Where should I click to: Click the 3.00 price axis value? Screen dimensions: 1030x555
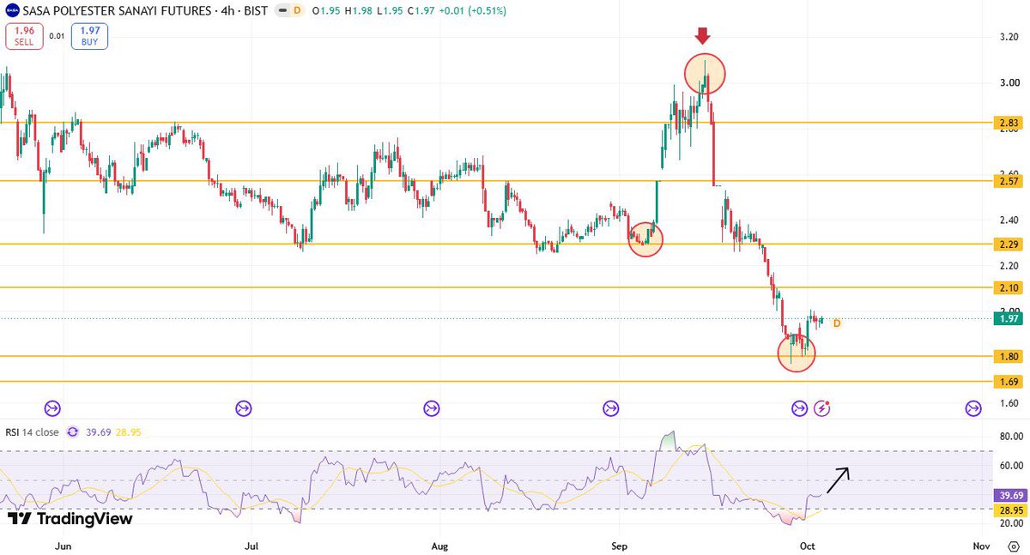tap(1008, 82)
